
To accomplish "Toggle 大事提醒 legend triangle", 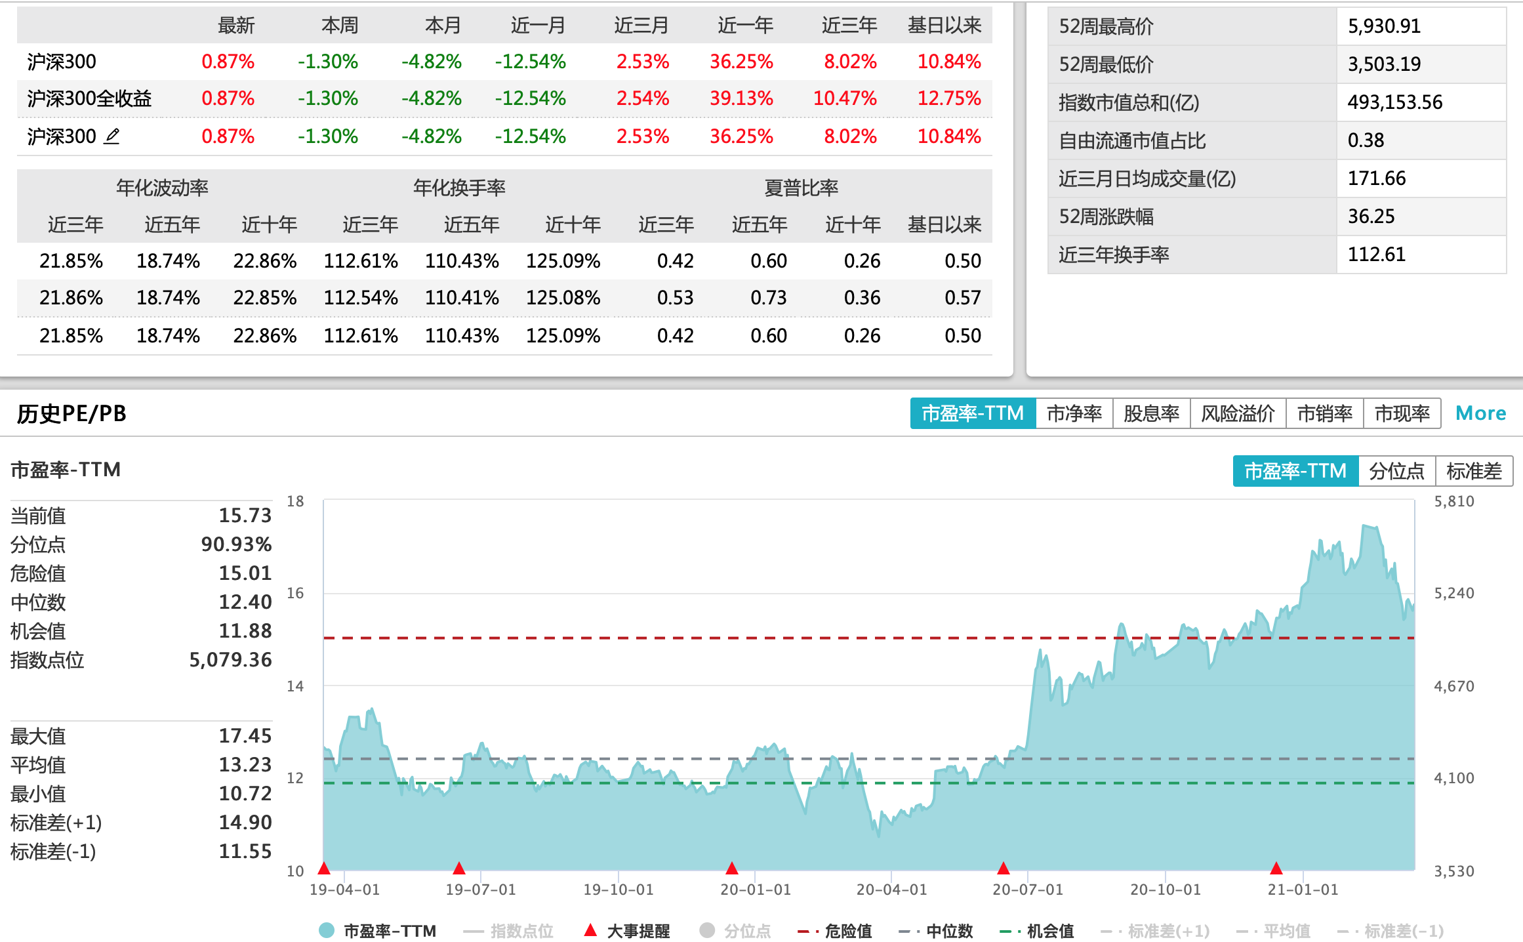I will 590,930.
